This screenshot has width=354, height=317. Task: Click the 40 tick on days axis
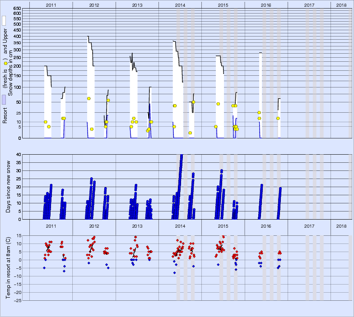click(x=19, y=154)
